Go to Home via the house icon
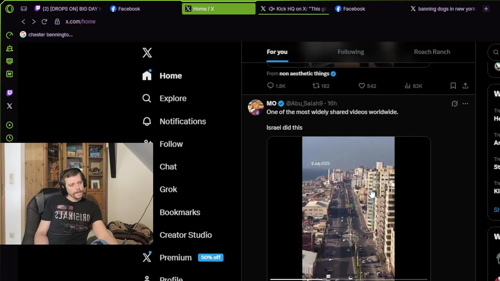The width and height of the screenshot is (500, 281). click(x=147, y=75)
